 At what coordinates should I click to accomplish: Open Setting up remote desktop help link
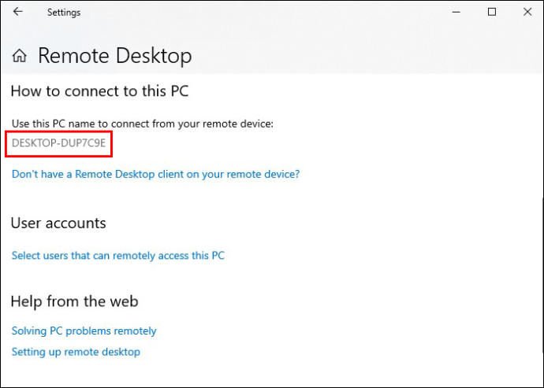click(x=76, y=352)
